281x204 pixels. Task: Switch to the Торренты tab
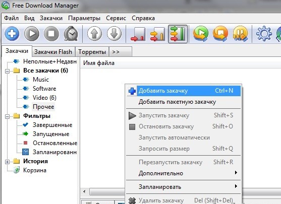point(92,52)
